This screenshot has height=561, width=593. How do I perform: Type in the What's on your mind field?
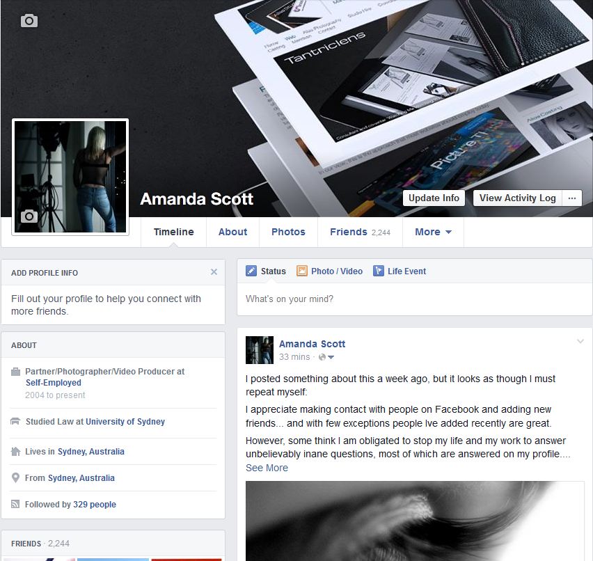(x=414, y=299)
